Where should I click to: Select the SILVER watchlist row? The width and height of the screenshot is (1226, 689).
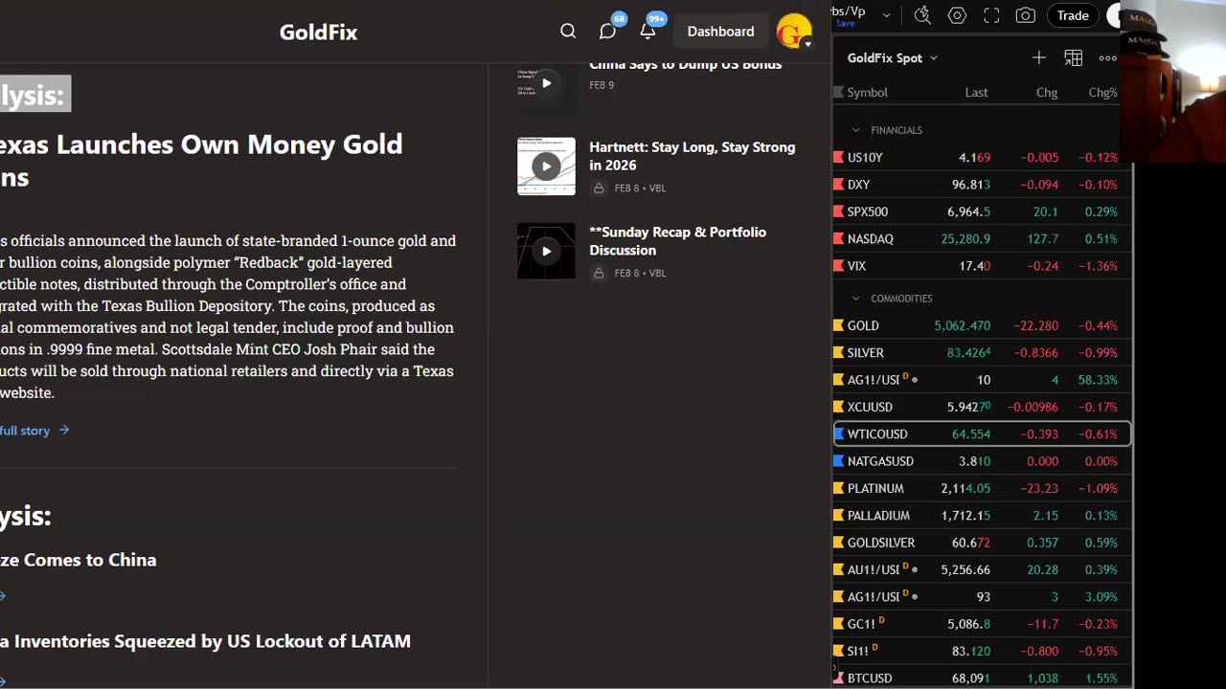point(982,353)
